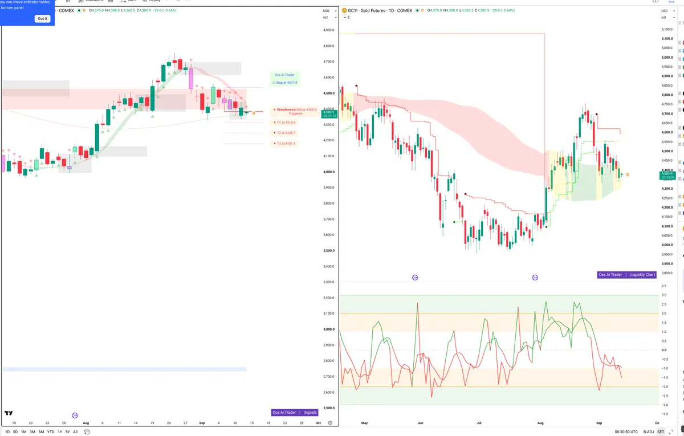
Task: Click the orange D marker near right chart last candle
Action: pyautogui.click(x=628, y=174)
